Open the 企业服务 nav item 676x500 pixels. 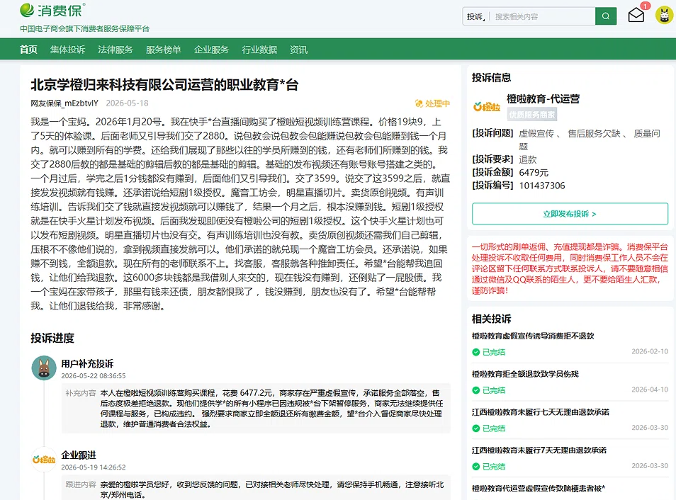(x=211, y=50)
